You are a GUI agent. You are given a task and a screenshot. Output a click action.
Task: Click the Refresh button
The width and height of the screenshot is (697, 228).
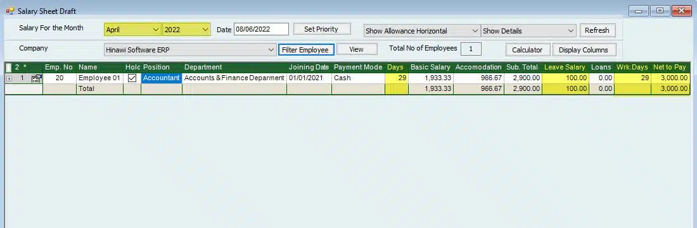click(x=597, y=30)
